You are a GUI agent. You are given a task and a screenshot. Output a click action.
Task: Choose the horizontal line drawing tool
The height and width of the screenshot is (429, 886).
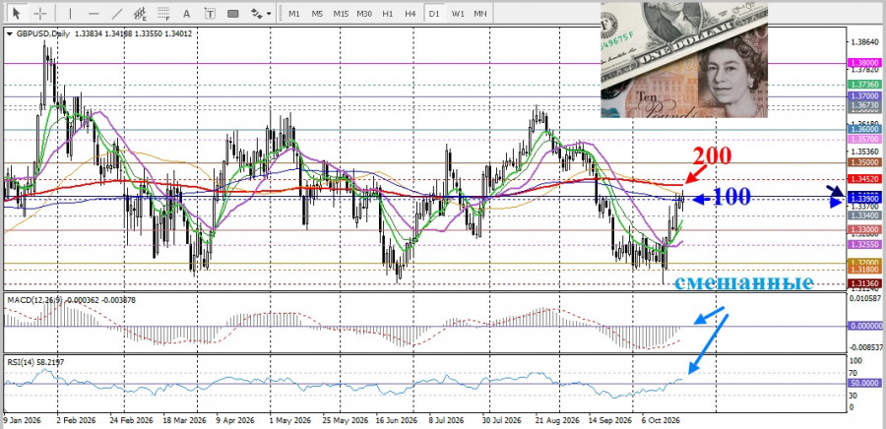(94, 13)
